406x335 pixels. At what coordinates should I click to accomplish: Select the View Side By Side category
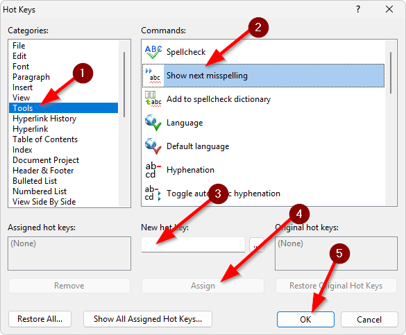click(44, 202)
